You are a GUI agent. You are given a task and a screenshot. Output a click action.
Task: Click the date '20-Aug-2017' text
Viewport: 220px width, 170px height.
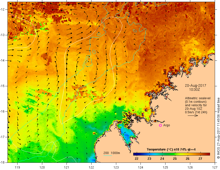195,85
